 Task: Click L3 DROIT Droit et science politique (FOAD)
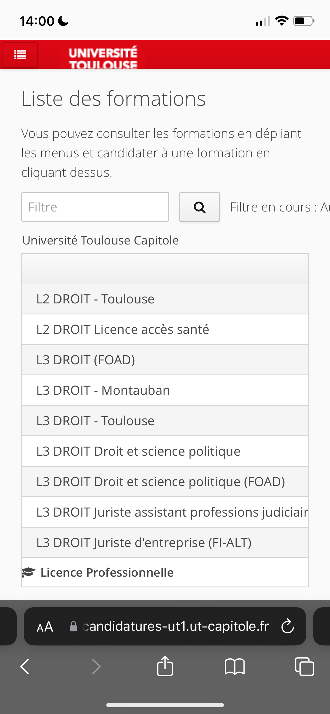pyautogui.click(x=160, y=482)
